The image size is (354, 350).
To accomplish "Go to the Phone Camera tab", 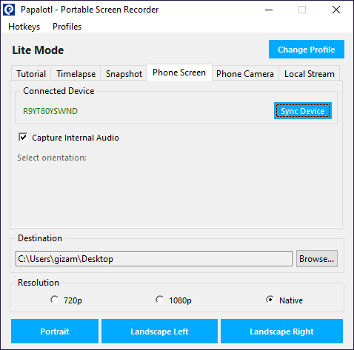I will (245, 73).
